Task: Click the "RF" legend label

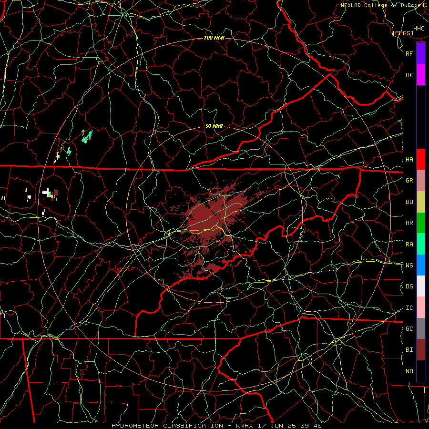Action: click(409, 53)
